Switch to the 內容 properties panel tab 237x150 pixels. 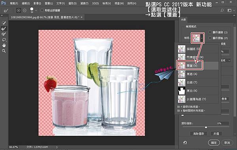tap(183, 20)
